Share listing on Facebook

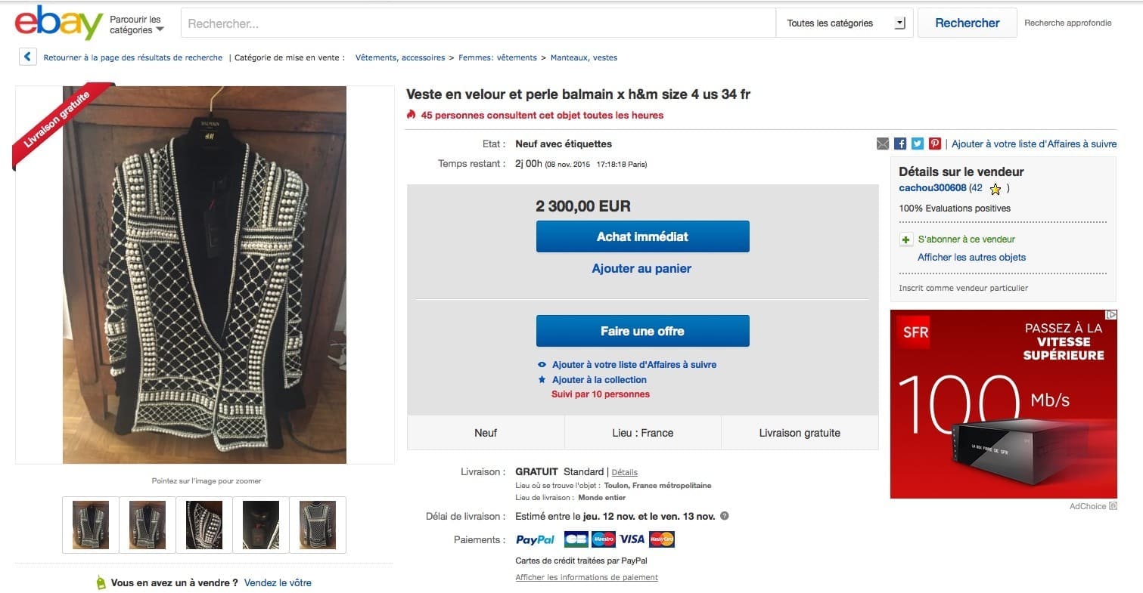click(x=900, y=144)
